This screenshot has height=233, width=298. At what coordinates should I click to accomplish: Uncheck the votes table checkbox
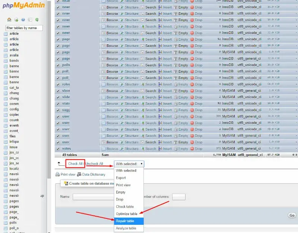click(x=58, y=149)
